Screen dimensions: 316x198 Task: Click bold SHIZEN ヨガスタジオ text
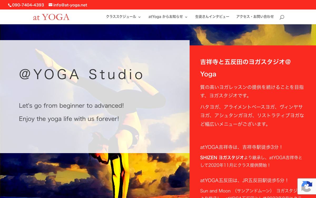pyautogui.click(x=222, y=158)
